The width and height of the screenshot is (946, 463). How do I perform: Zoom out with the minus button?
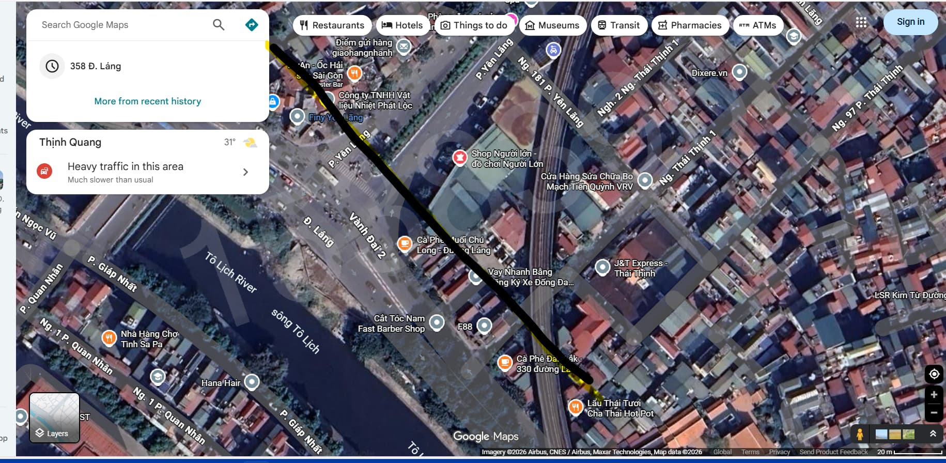click(x=934, y=413)
